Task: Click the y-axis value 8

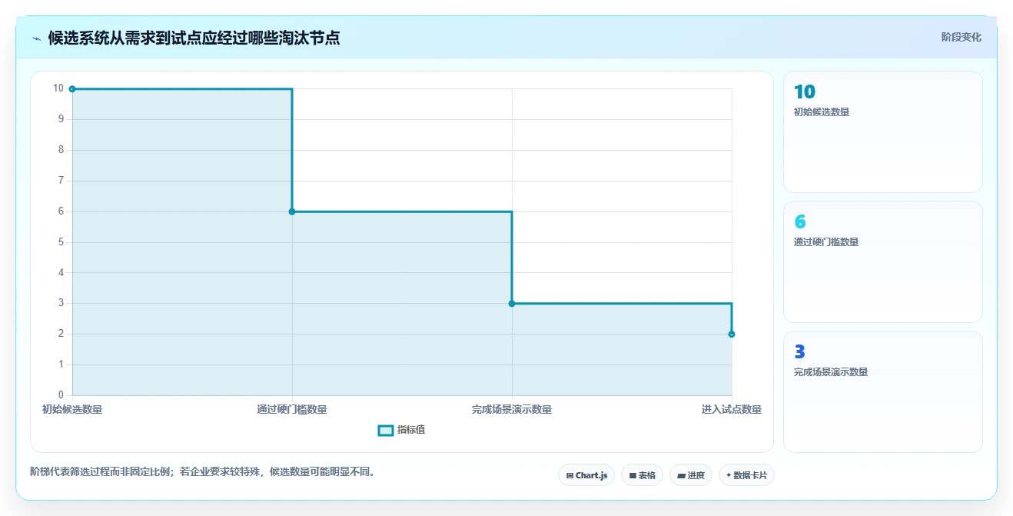Action: pos(61,150)
